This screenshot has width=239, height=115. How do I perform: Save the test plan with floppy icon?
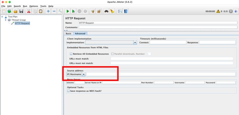21,11
